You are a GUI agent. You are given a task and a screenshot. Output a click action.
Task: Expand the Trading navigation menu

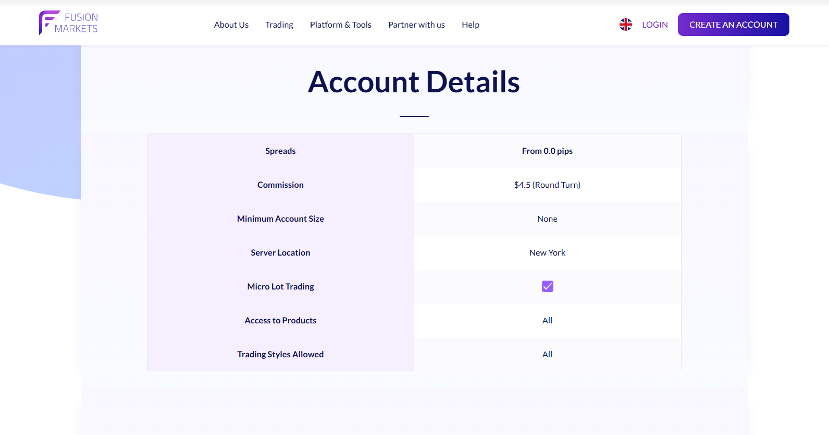[x=279, y=25]
